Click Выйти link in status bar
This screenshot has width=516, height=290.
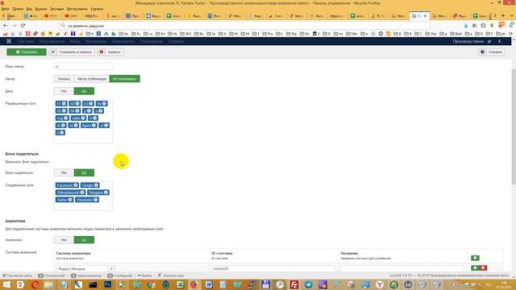[145, 275]
